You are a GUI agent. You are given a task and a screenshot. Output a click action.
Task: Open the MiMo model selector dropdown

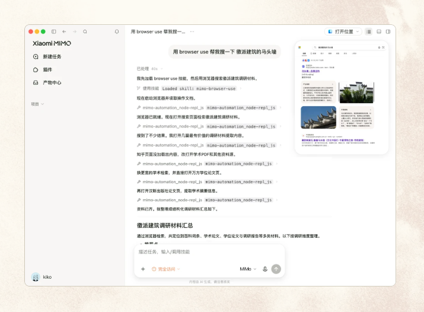(x=248, y=269)
